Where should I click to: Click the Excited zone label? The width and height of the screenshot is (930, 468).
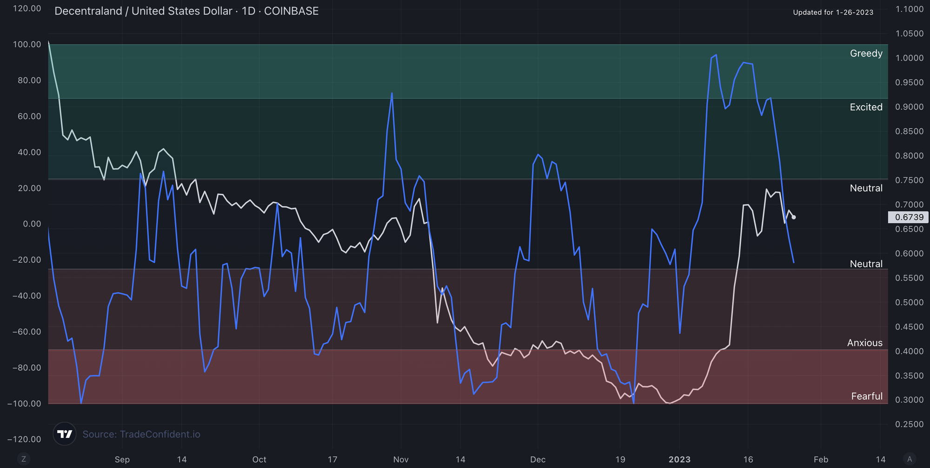click(866, 107)
